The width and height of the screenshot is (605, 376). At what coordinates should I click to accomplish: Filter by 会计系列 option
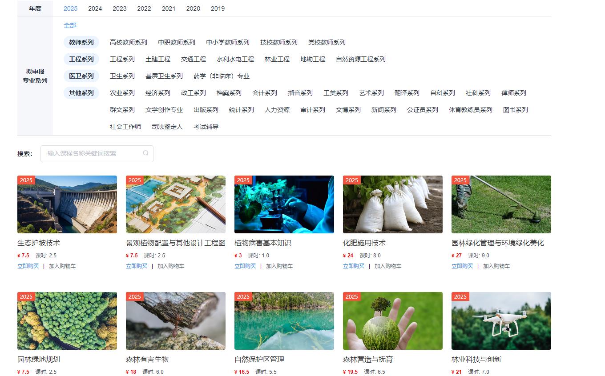(264, 93)
